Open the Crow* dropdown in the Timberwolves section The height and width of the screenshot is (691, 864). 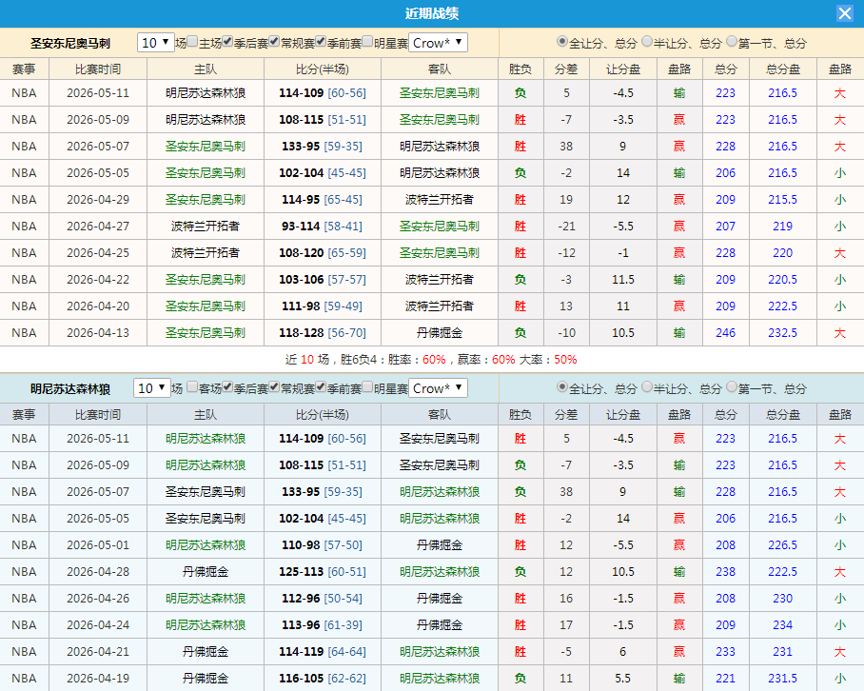[438, 388]
